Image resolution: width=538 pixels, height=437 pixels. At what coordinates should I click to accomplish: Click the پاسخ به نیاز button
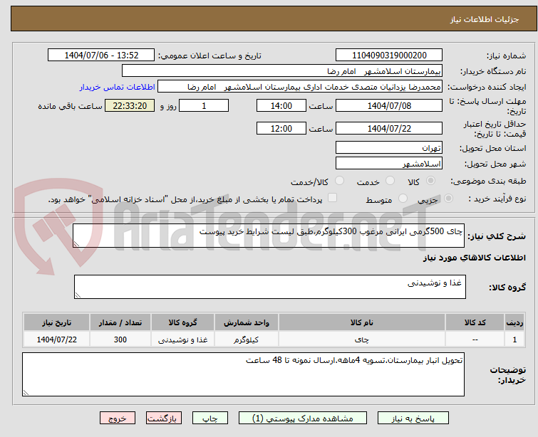[x=413, y=418]
